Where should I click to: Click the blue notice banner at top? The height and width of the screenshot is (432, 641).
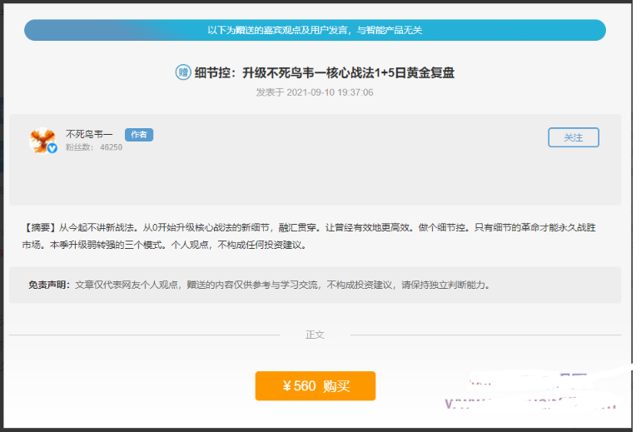[x=315, y=30]
